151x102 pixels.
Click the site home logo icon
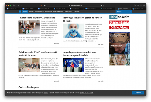click(x=20, y=12)
